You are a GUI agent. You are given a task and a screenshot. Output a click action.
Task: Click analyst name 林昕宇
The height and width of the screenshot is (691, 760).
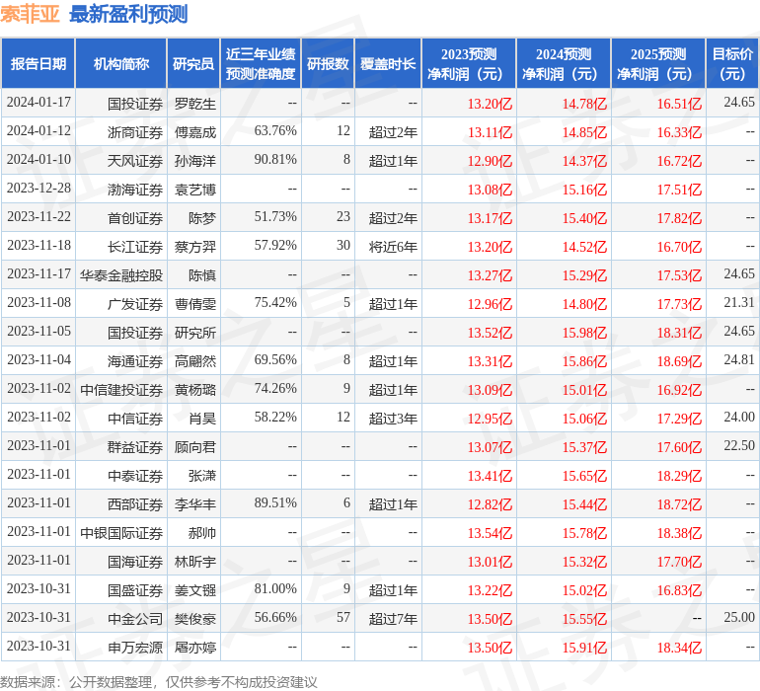tap(194, 562)
